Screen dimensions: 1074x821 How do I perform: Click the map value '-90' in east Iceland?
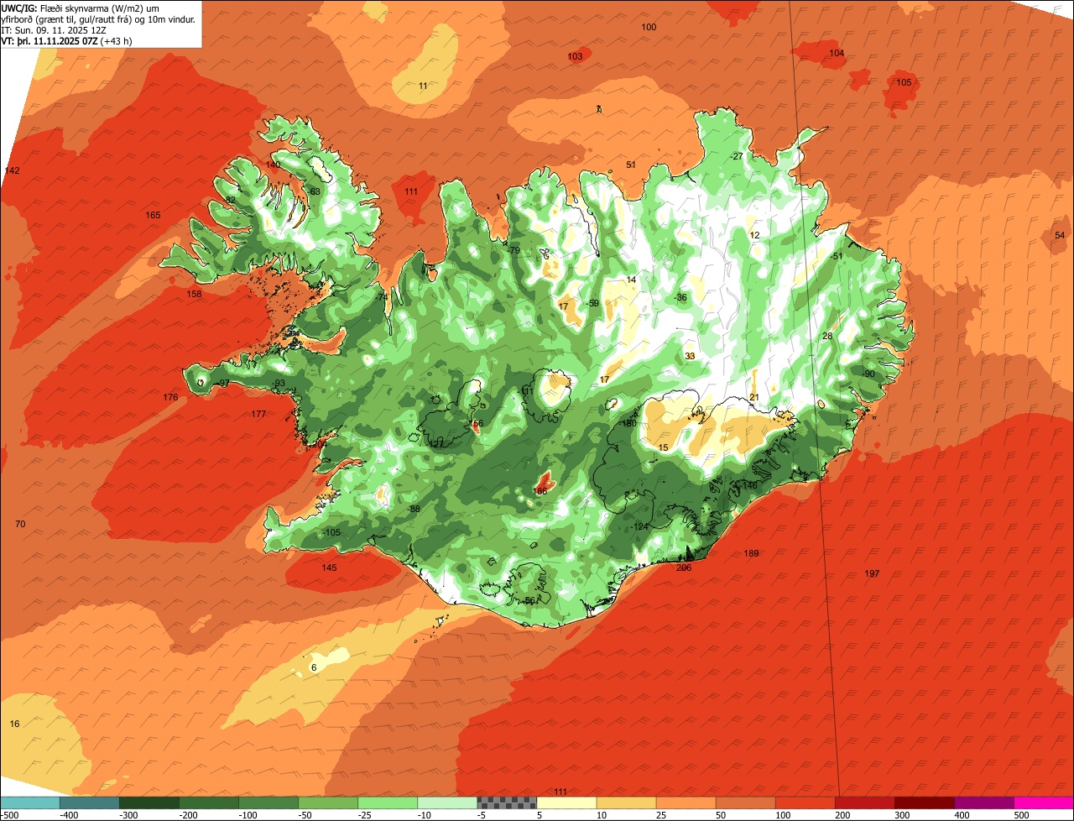click(868, 374)
